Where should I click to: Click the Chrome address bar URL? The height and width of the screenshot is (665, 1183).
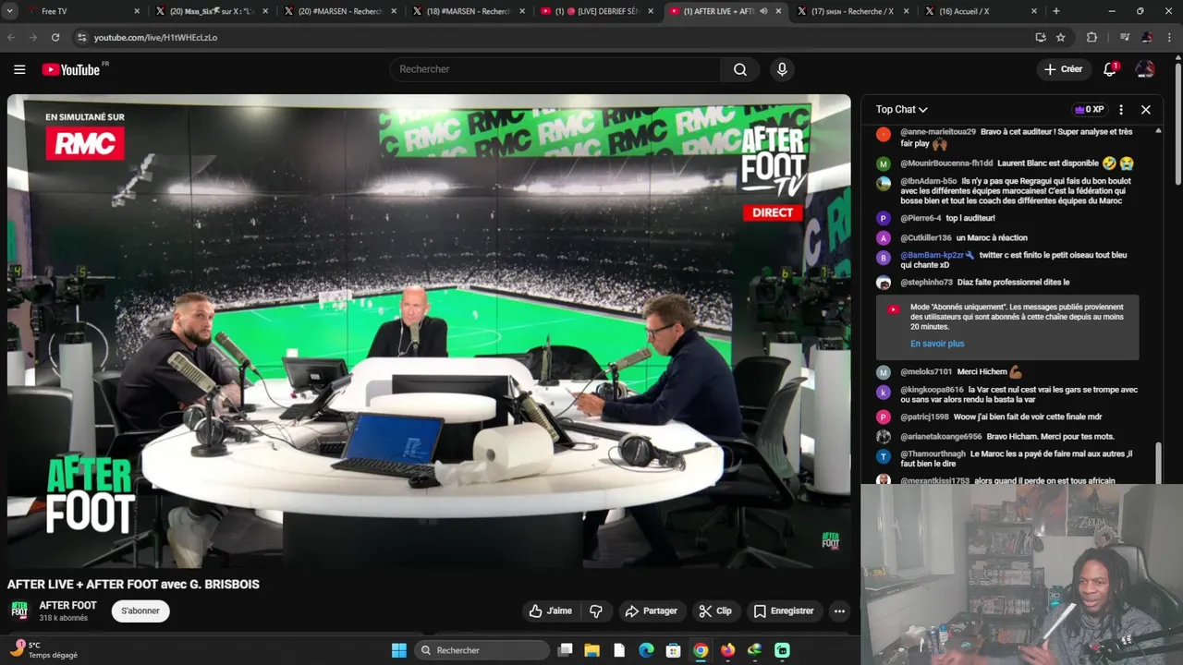coord(155,37)
